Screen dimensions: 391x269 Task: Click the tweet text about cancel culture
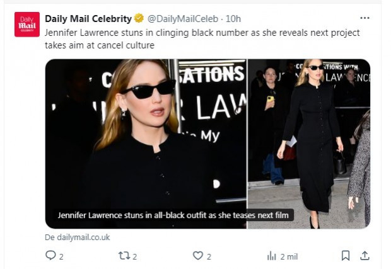(x=202, y=39)
